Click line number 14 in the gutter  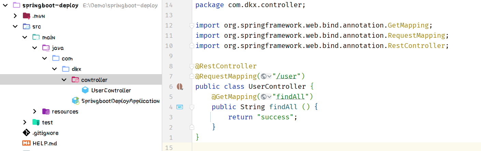click(x=169, y=5)
